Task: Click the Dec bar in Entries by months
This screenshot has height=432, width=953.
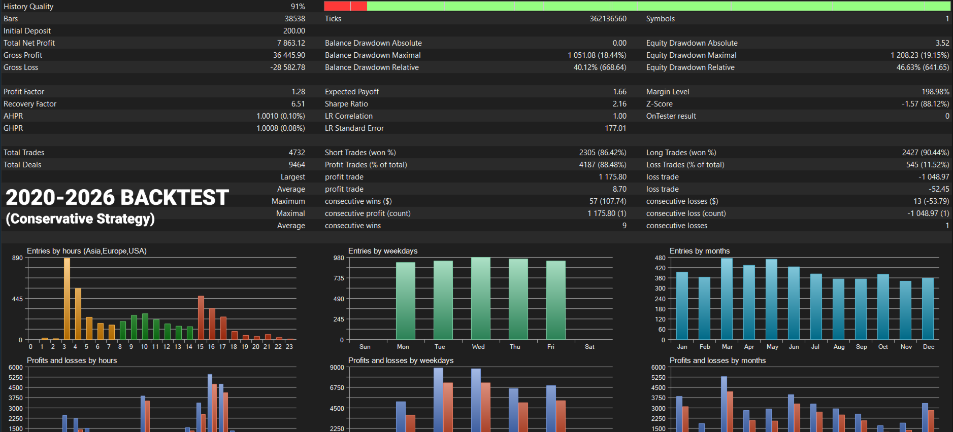Action: [928, 308]
